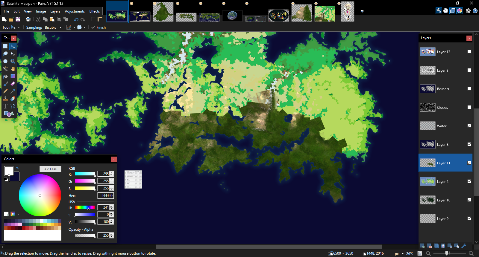Select the Lasso Select tool
This screenshot has width=479, height=257.
coord(5,54)
